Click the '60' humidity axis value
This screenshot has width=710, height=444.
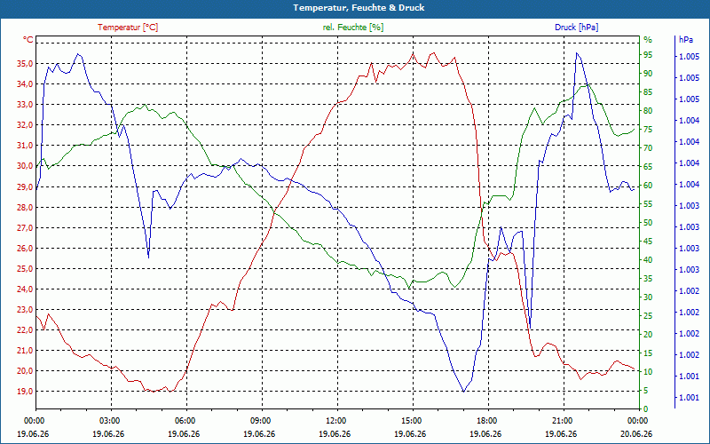pos(648,186)
